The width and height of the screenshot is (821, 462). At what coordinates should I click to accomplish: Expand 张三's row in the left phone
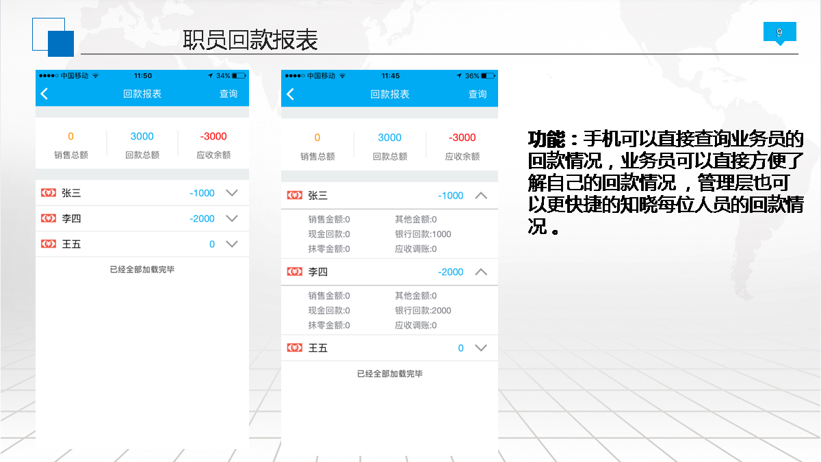pyautogui.click(x=232, y=193)
